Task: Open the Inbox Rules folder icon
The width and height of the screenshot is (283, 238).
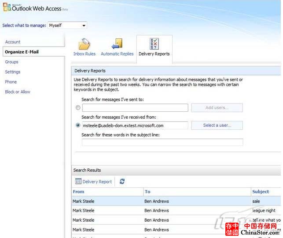Action: pos(85,44)
